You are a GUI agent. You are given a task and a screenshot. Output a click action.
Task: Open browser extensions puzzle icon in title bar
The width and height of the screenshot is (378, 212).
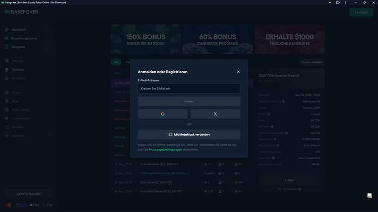[x=338, y=2]
